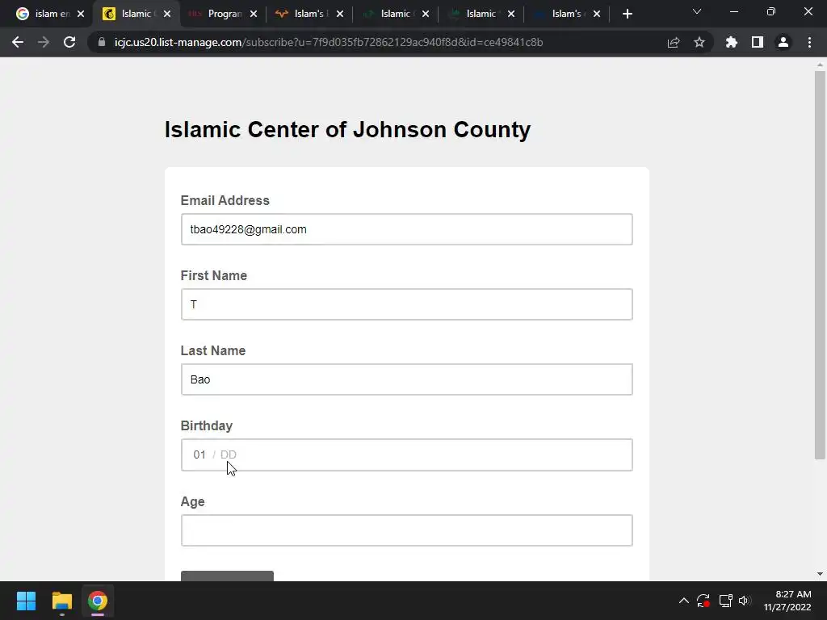Close the Program tab

[x=254, y=14]
